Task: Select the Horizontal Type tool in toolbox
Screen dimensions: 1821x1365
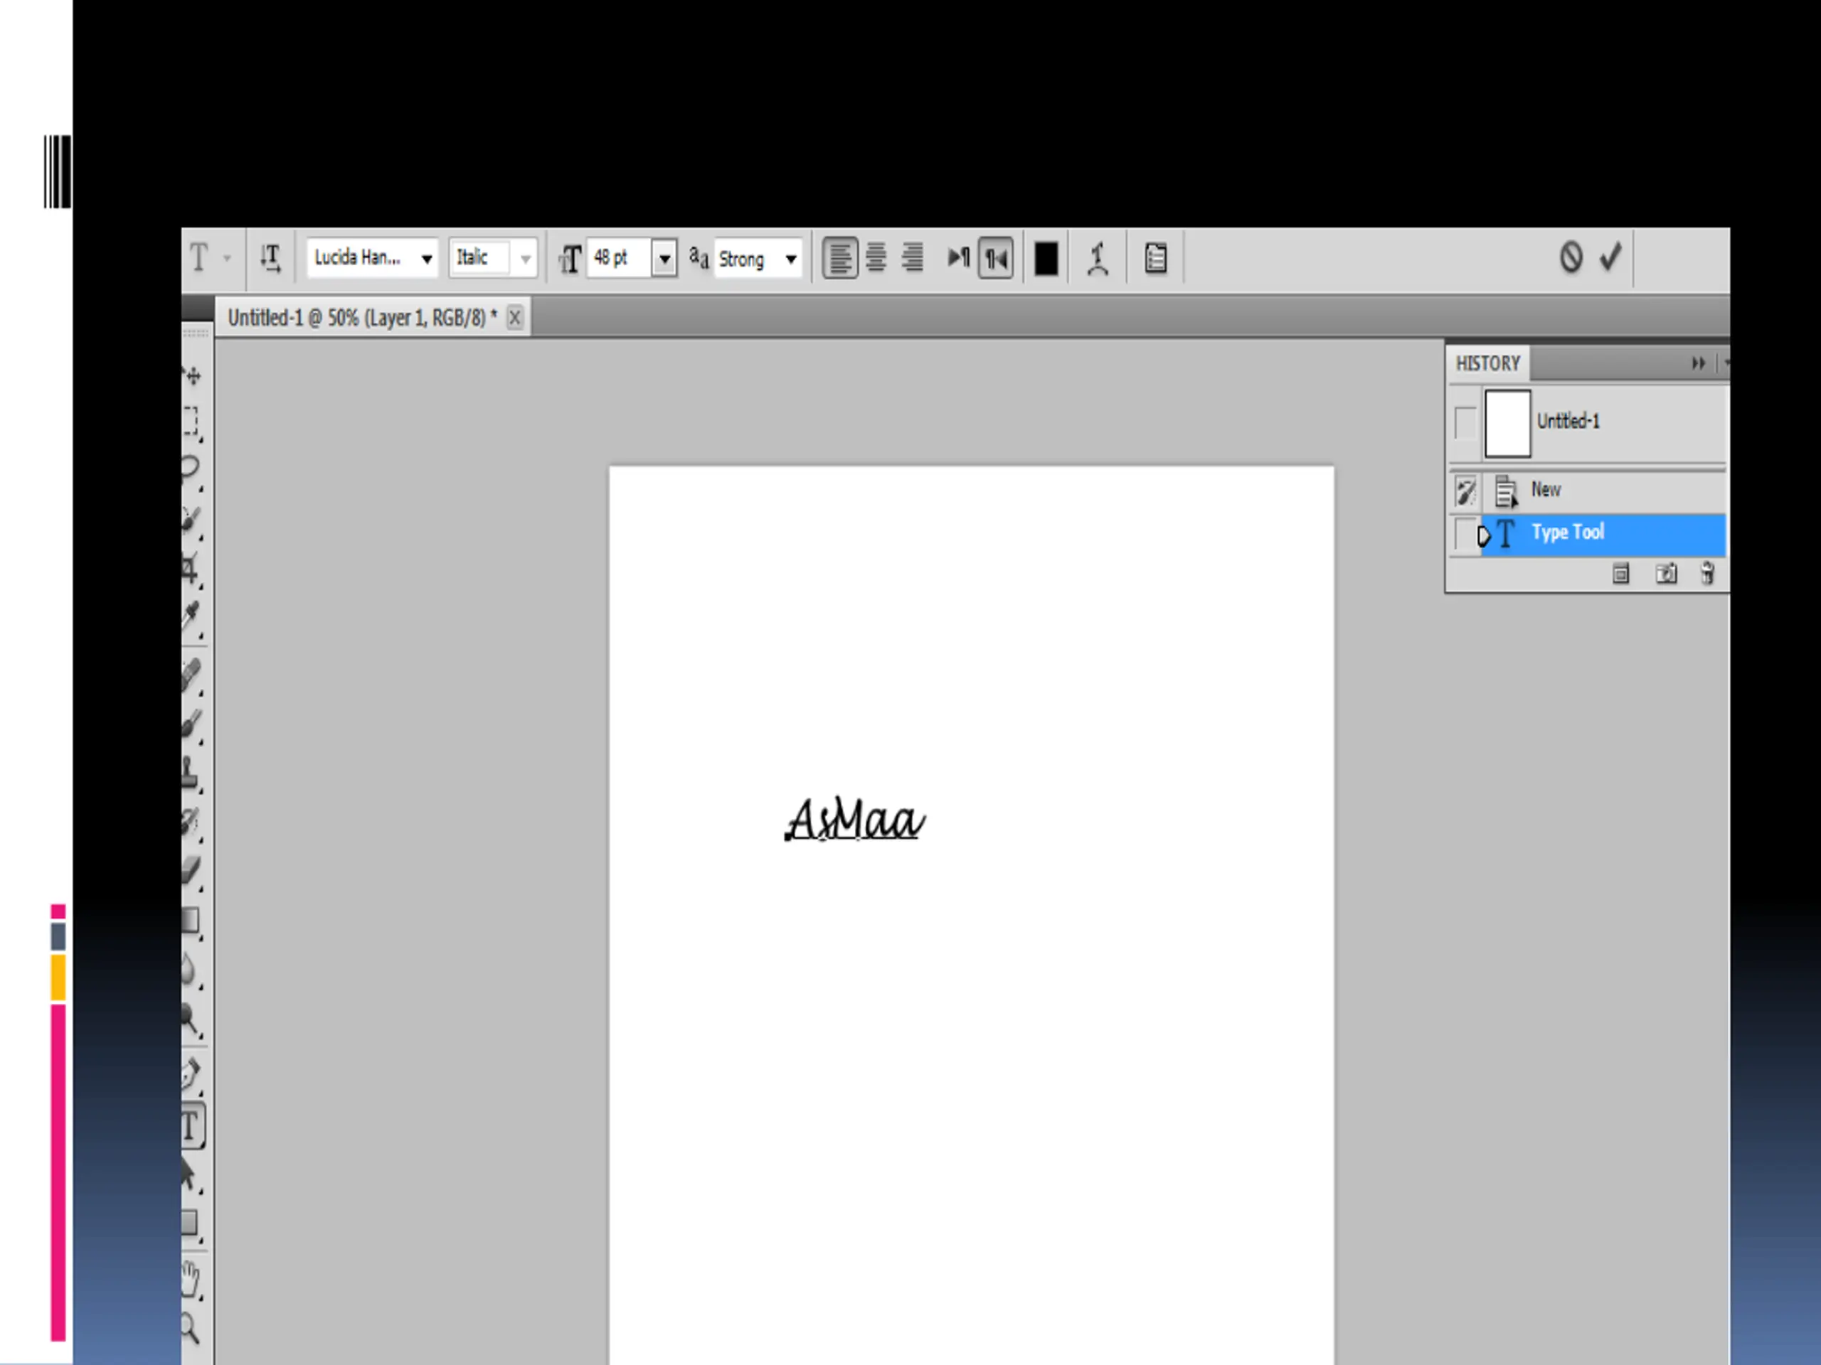Action: point(192,1126)
